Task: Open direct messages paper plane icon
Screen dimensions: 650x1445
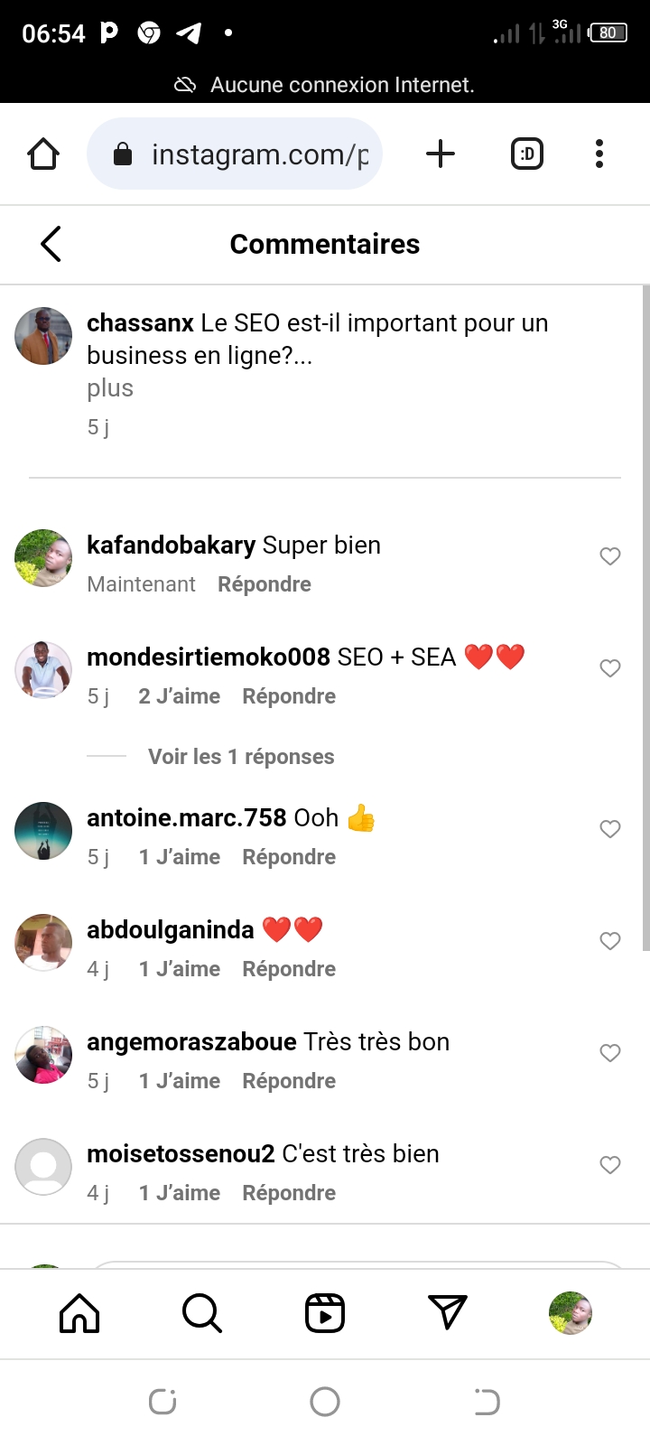Action: point(448,1313)
